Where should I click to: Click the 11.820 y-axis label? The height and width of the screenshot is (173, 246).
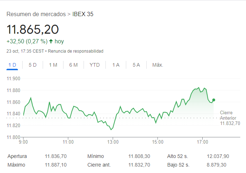point(13,125)
